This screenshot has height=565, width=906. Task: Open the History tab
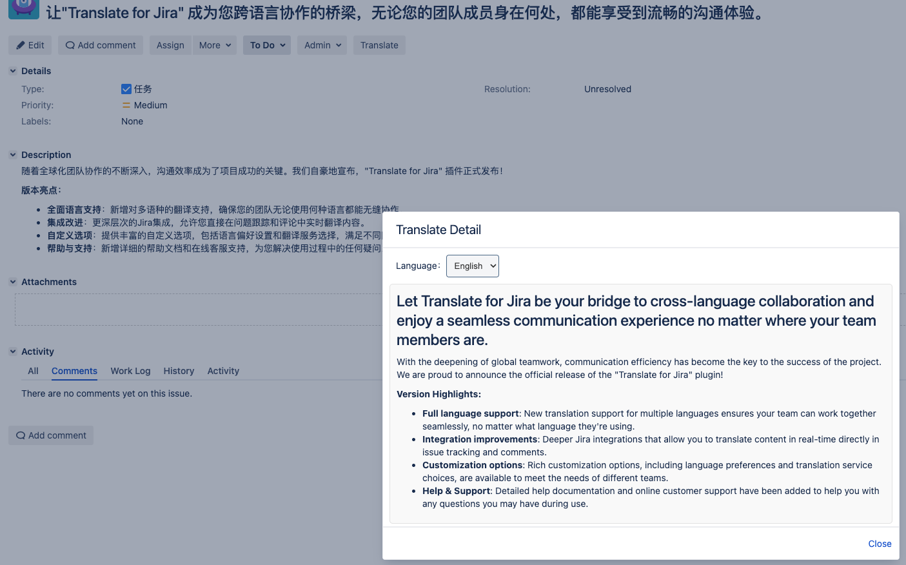point(179,371)
